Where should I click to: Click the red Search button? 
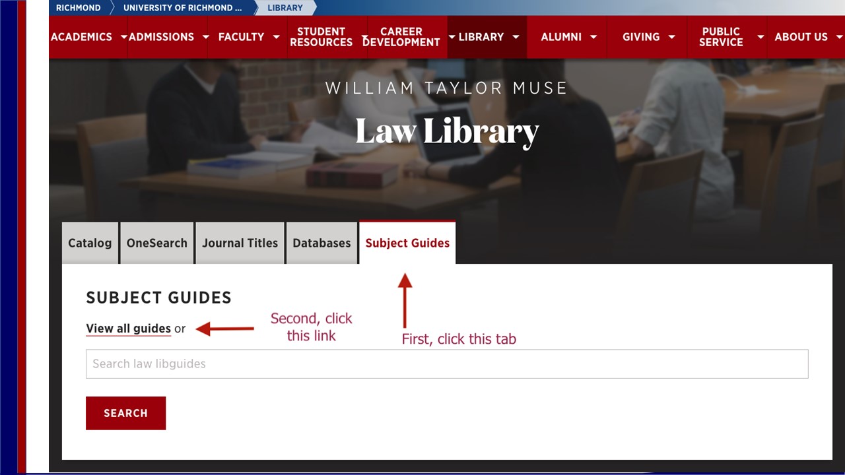click(x=125, y=413)
